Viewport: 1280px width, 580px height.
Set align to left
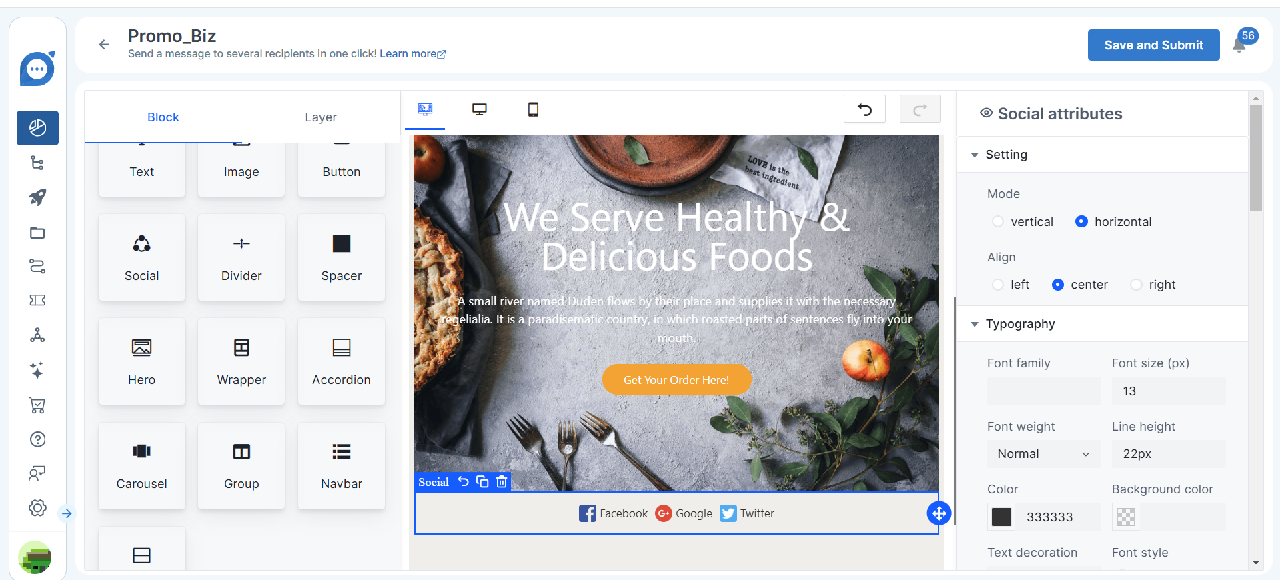[998, 285]
